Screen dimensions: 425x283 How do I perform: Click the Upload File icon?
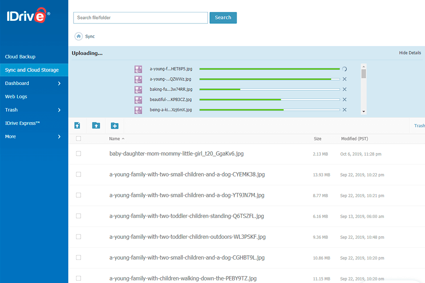tap(77, 126)
